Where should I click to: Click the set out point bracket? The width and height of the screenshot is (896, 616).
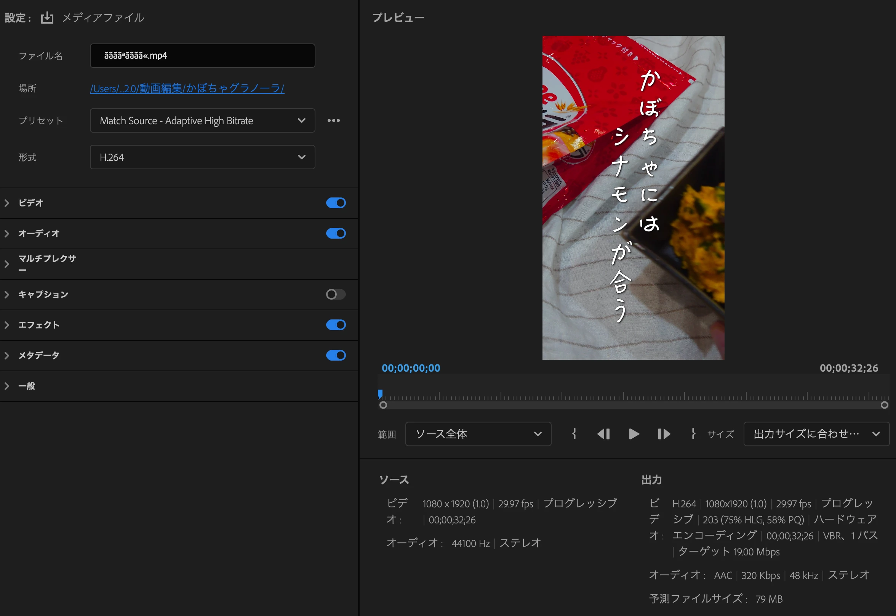click(693, 434)
